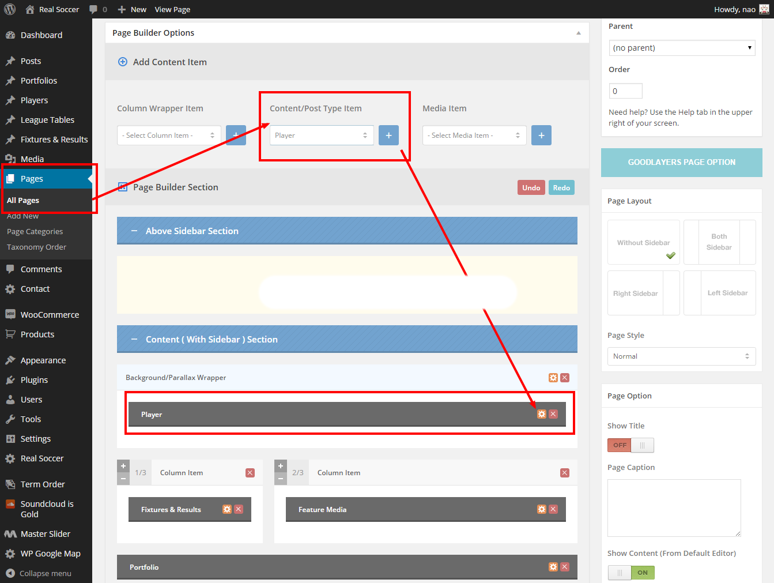Remove the Background/Parallax Wrapper

pyautogui.click(x=565, y=378)
